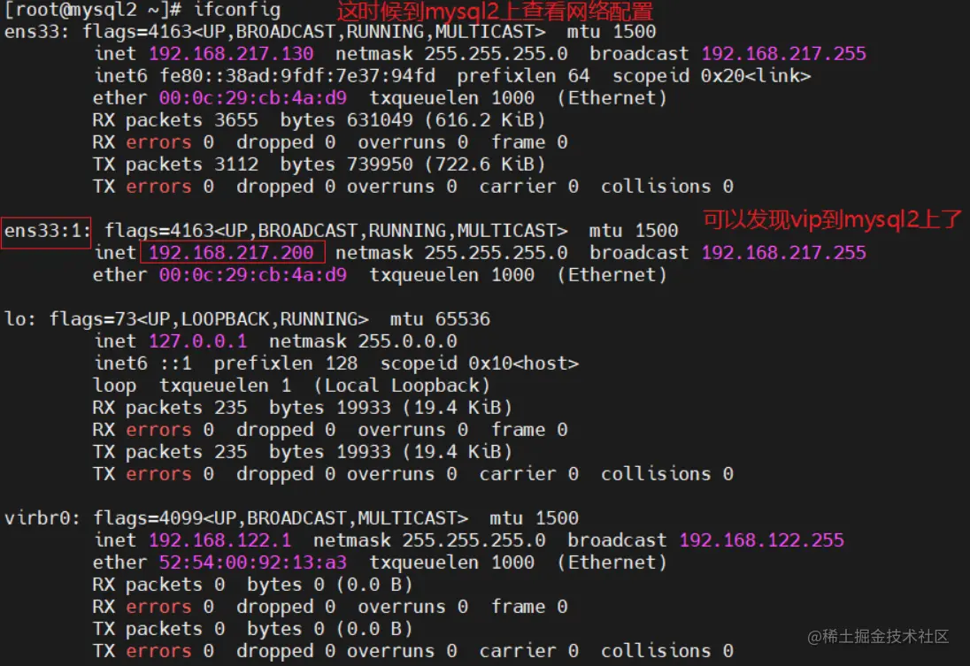Viewport: 970px width, 666px height.
Task: Click the netmask 255.0.0.0 value
Action: [x=363, y=341]
